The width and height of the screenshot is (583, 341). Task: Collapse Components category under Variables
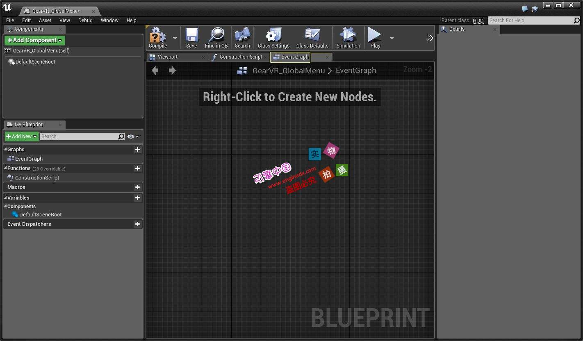coord(5,206)
